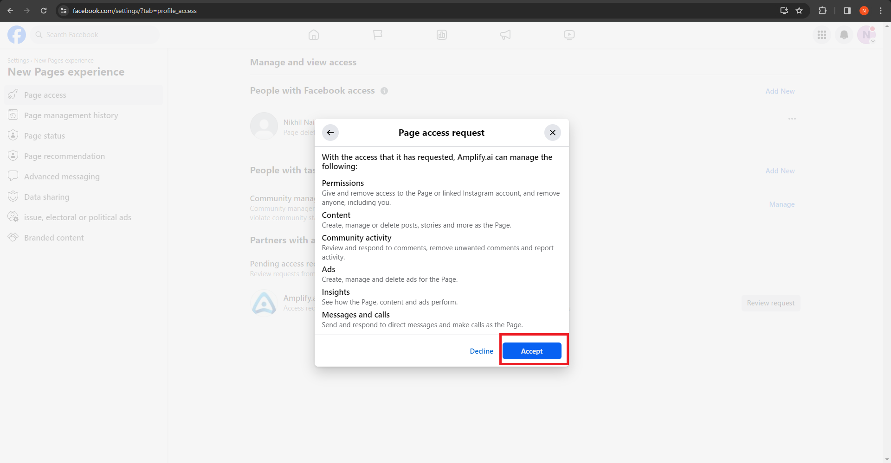Select Page status in sidebar
The height and width of the screenshot is (463, 891).
84,136
